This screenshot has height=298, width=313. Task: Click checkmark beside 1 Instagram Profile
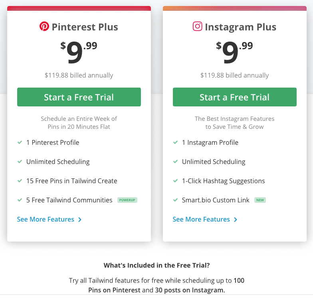coord(176,142)
